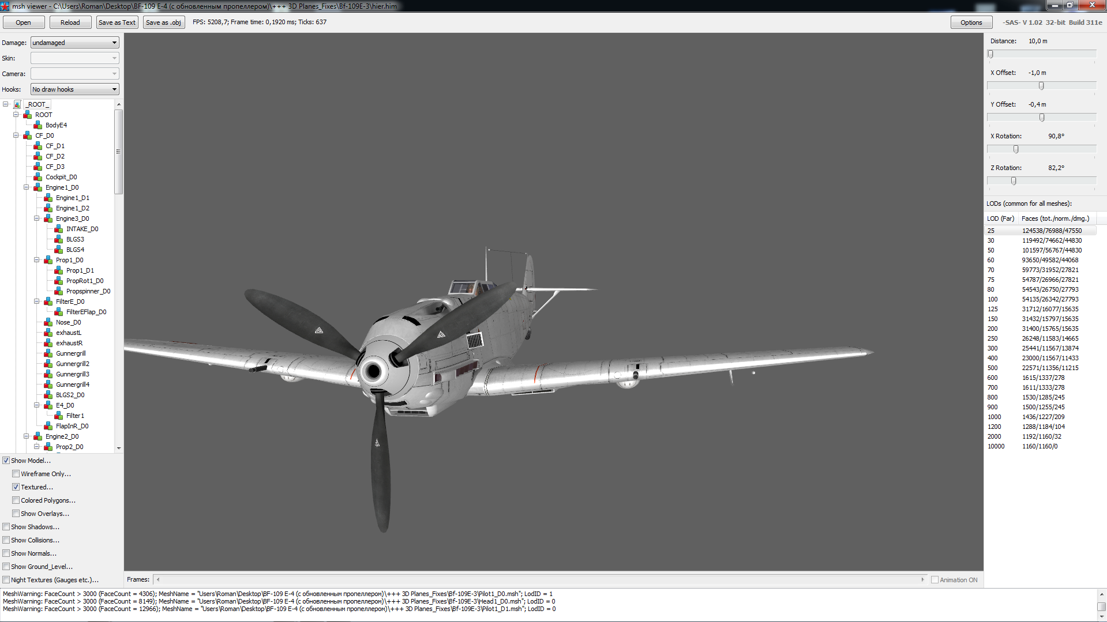Click the FlapInR_D0 mesh icon

(48, 426)
